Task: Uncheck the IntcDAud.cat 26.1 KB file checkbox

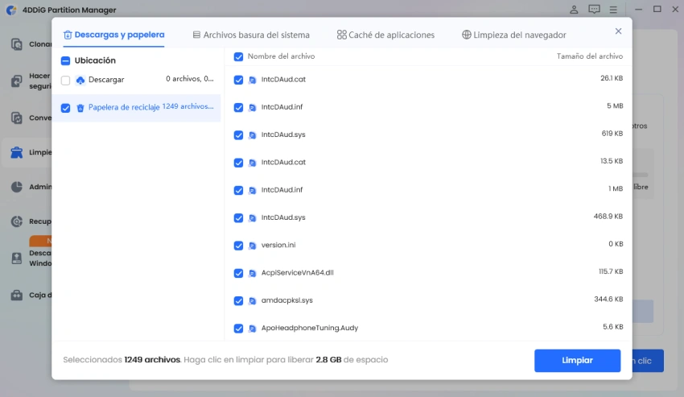Action: [238, 80]
